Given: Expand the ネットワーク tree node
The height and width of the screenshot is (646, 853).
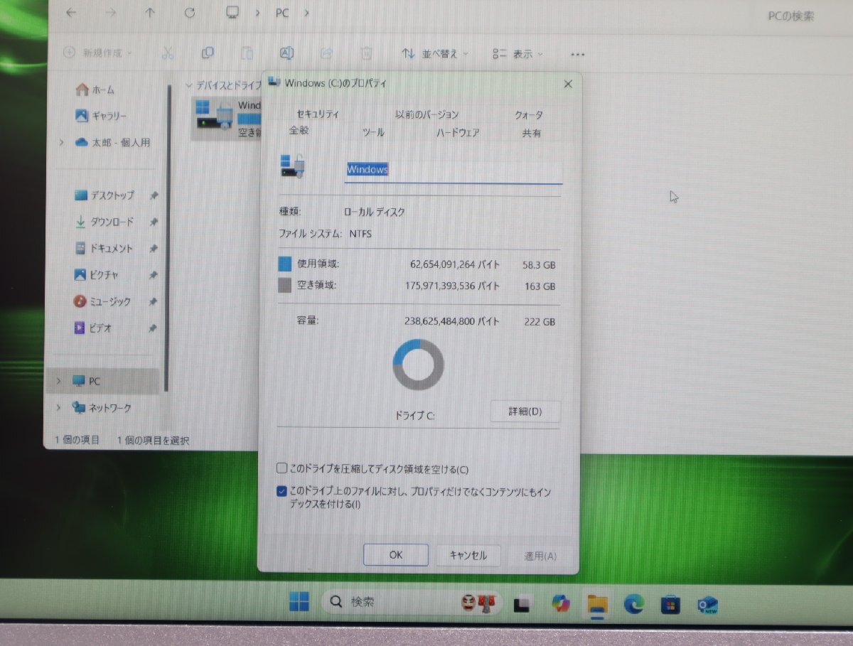Looking at the screenshot, I should coord(58,408).
